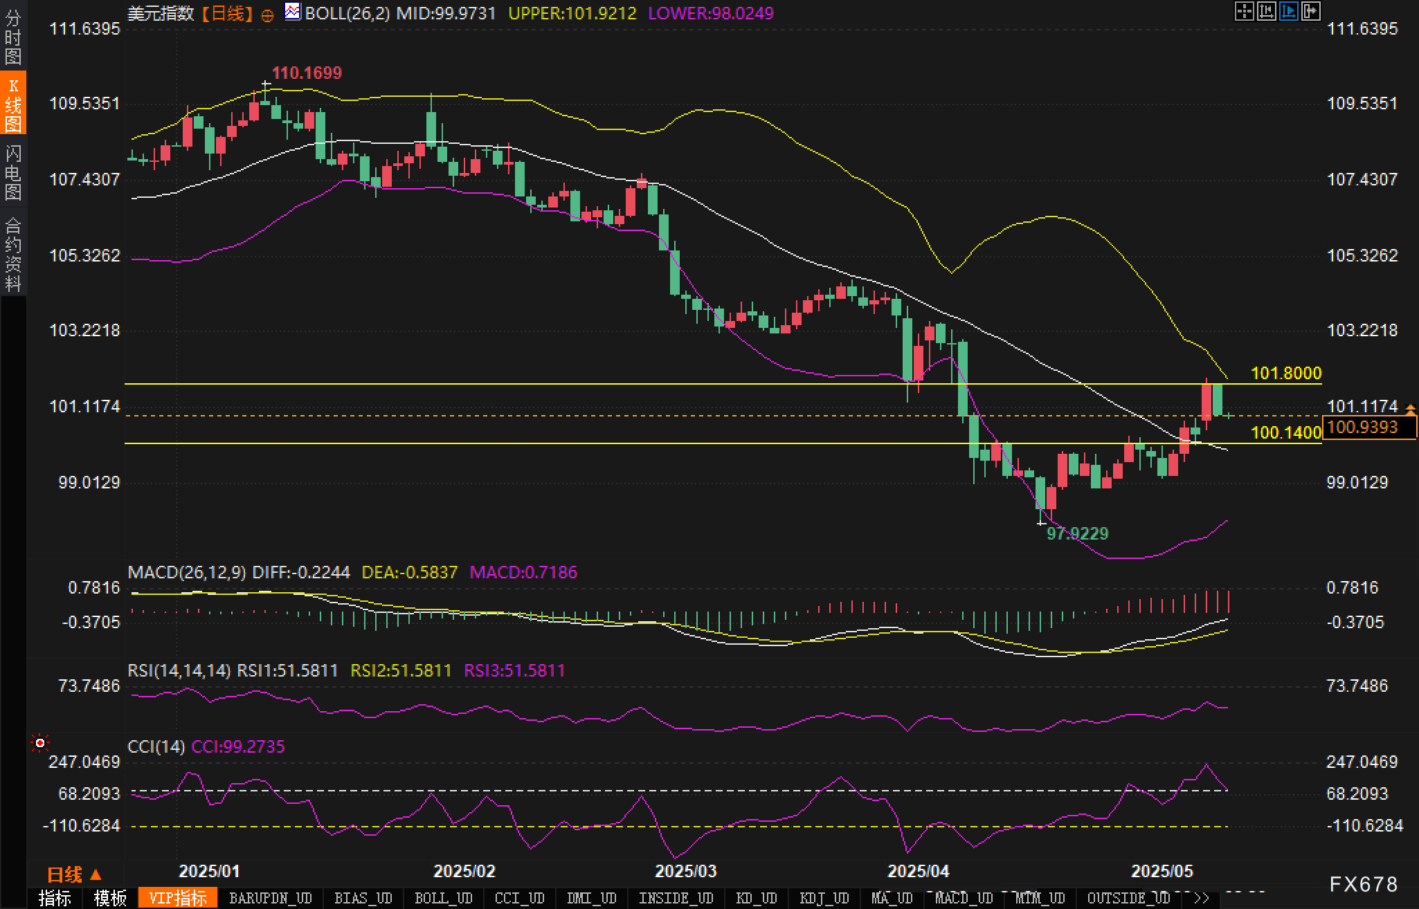1419x909 pixels.
Task: Click the second chart layout icon
Action: [1266, 11]
